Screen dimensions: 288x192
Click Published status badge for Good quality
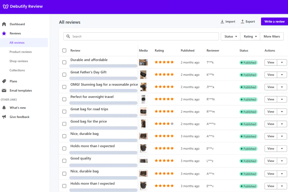click(248, 161)
